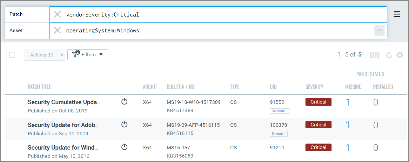Open the table settings gear

tap(399, 55)
